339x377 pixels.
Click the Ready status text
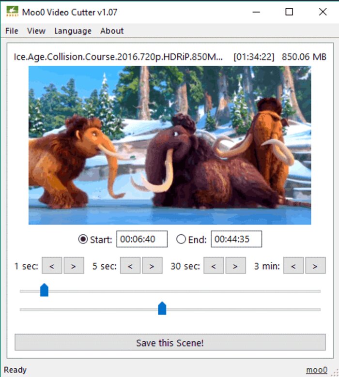point(15,370)
